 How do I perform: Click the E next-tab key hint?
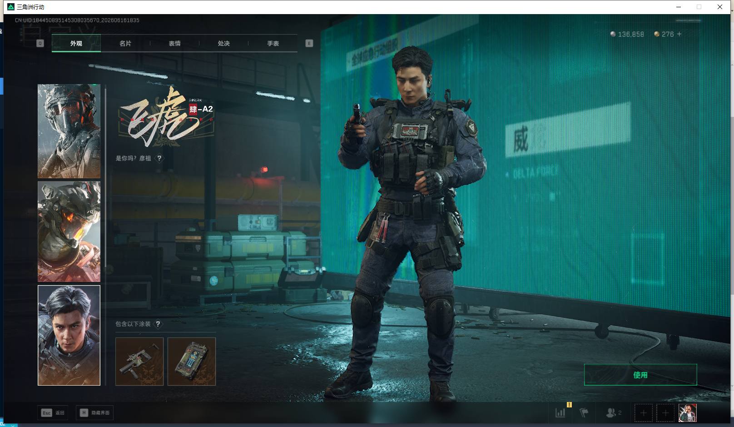point(309,43)
